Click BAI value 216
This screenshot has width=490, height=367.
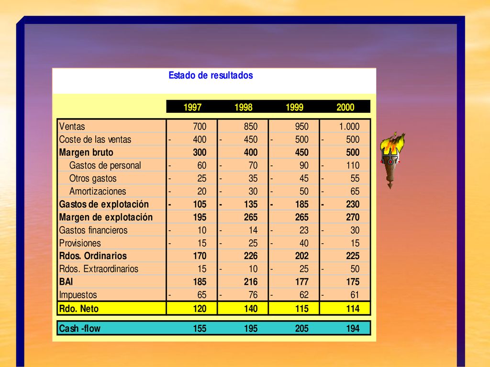tap(251, 282)
